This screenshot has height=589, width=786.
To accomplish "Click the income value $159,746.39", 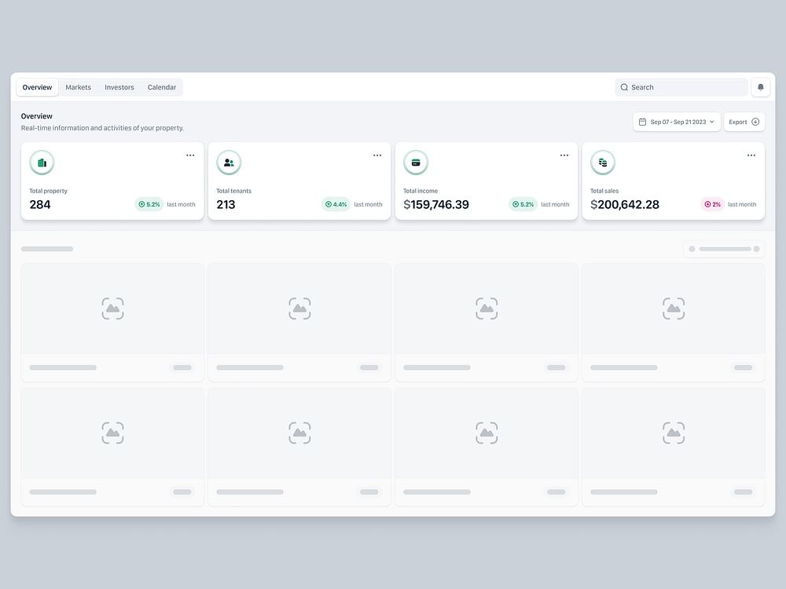I will (x=436, y=204).
